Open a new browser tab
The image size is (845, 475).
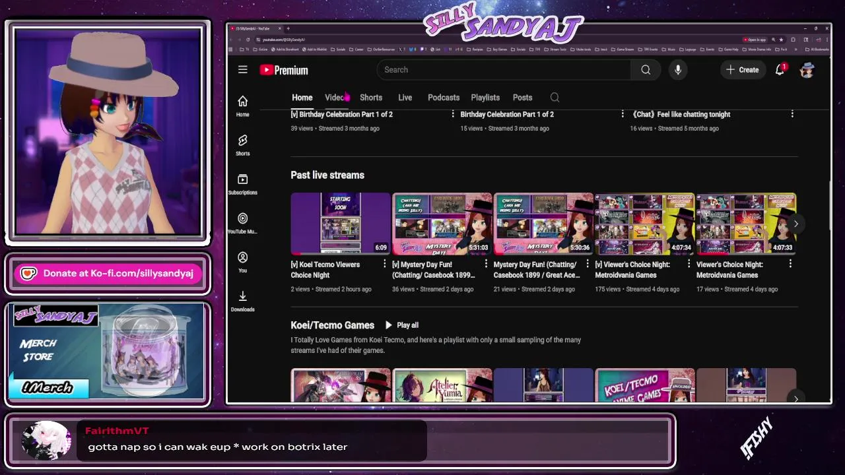tap(288, 28)
